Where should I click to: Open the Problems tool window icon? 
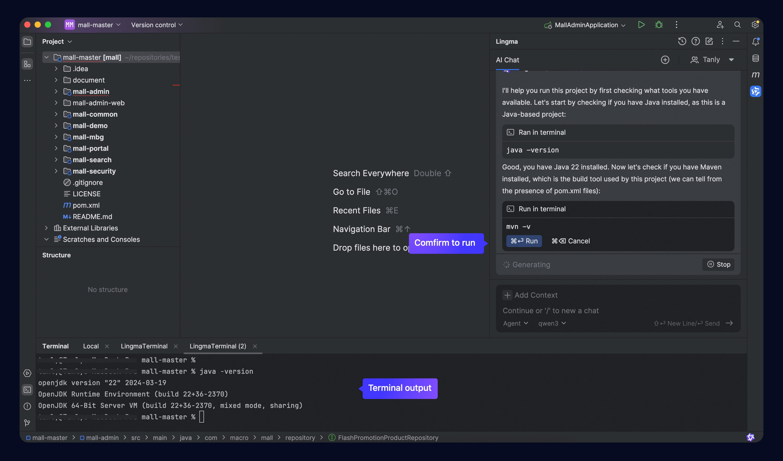27,406
